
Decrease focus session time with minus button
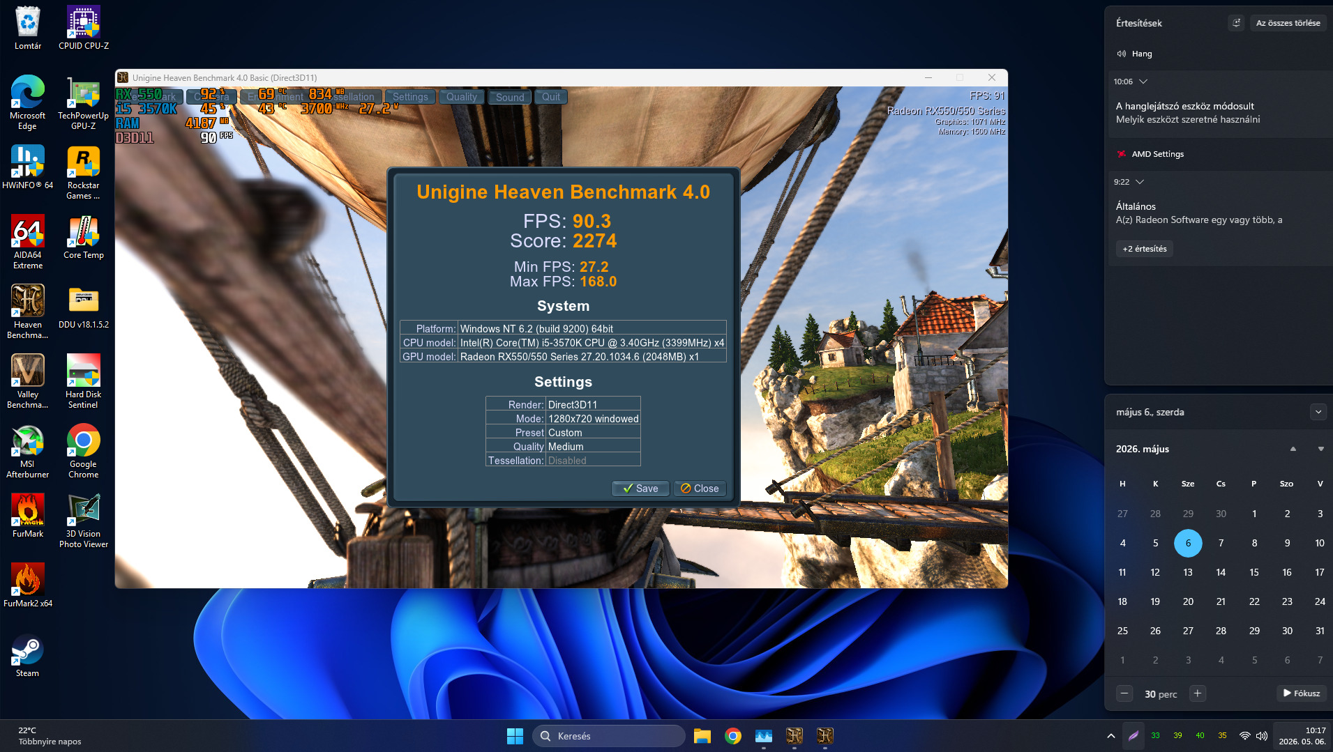(1124, 693)
